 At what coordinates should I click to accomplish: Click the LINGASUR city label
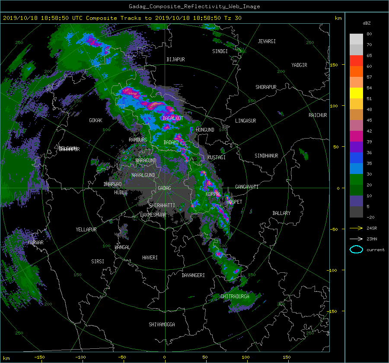pos(246,121)
